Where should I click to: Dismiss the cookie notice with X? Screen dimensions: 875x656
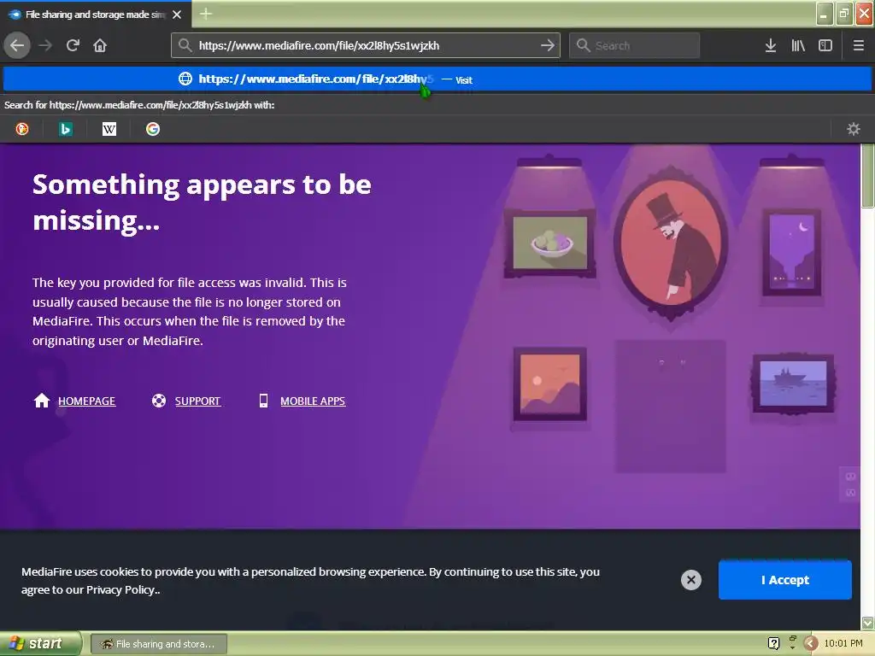point(690,580)
